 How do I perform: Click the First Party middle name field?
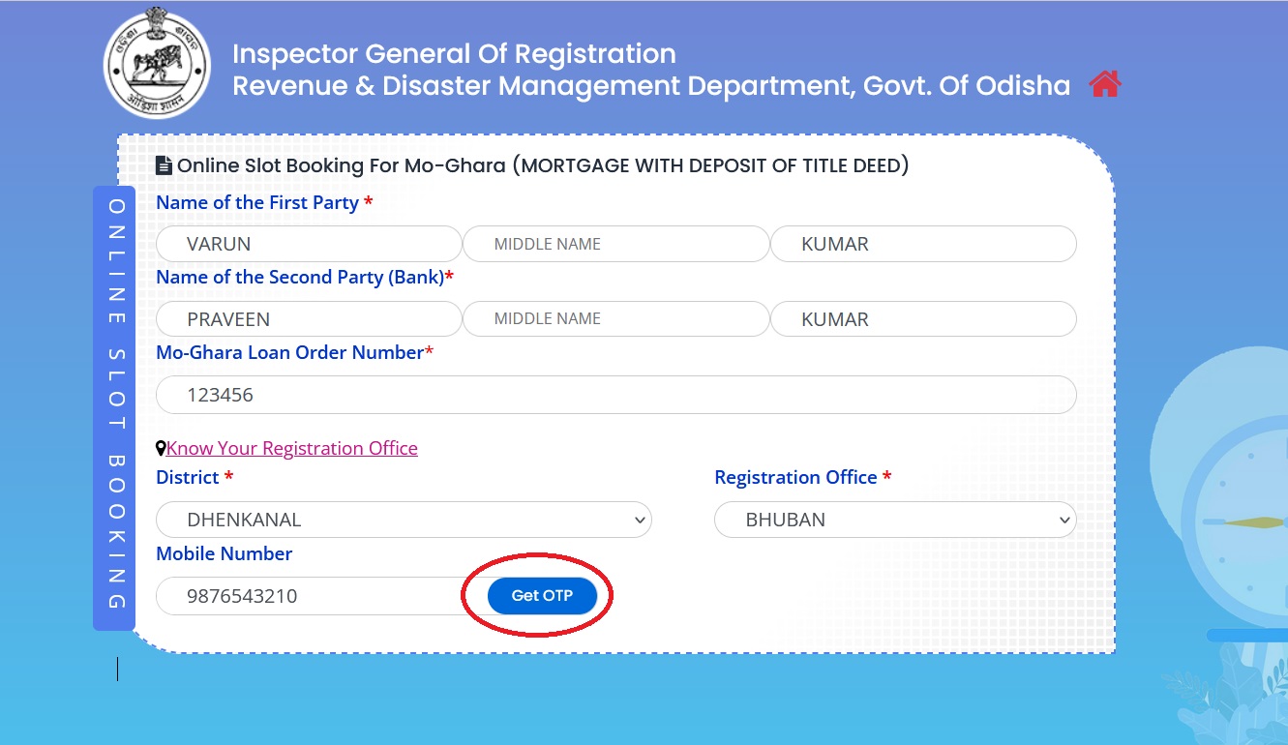coord(615,244)
